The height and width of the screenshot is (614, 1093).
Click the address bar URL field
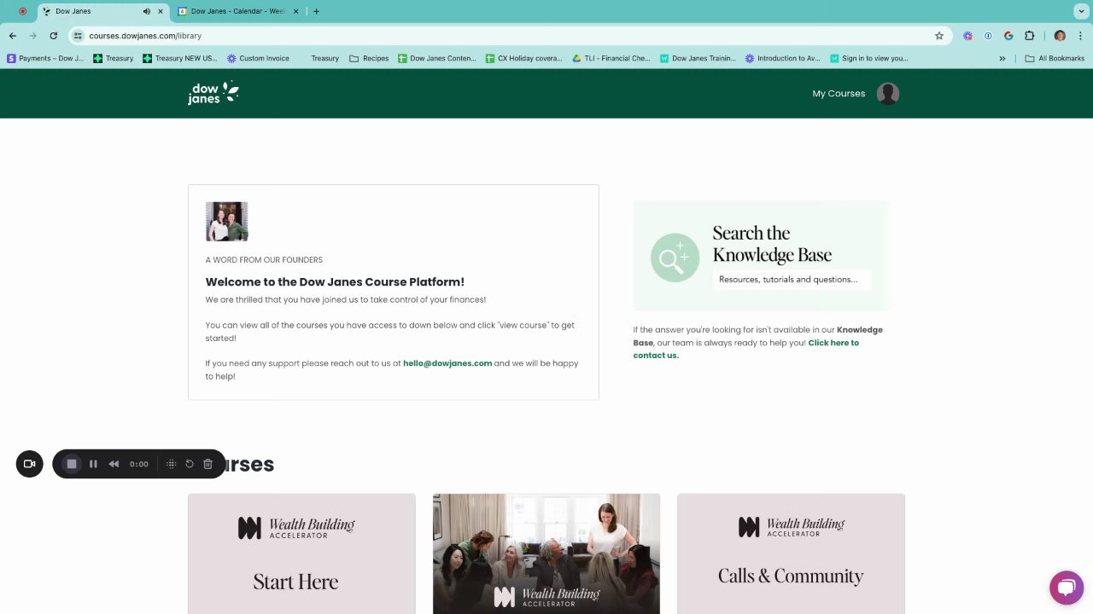504,36
